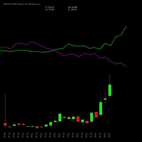This screenshot has width=142, height=142.
Task: Click the 21 Sep date label
Action: (x=77, y=135)
